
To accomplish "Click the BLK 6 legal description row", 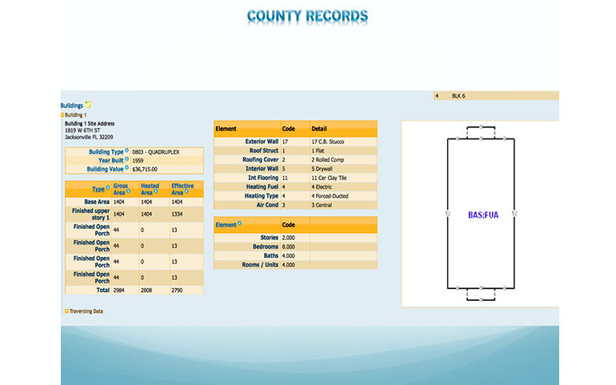I will [x=494, y=96].
